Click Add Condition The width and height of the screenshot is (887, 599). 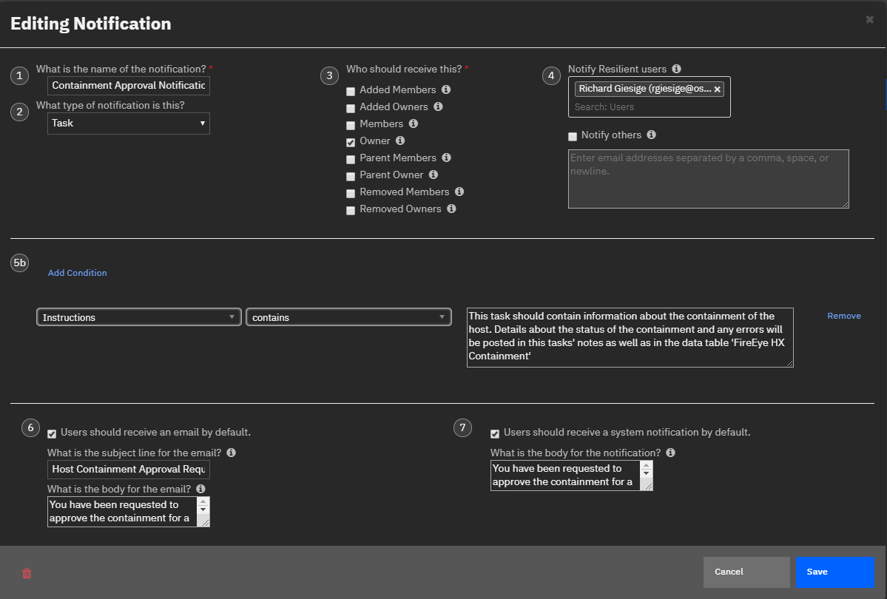pos(77,272)
